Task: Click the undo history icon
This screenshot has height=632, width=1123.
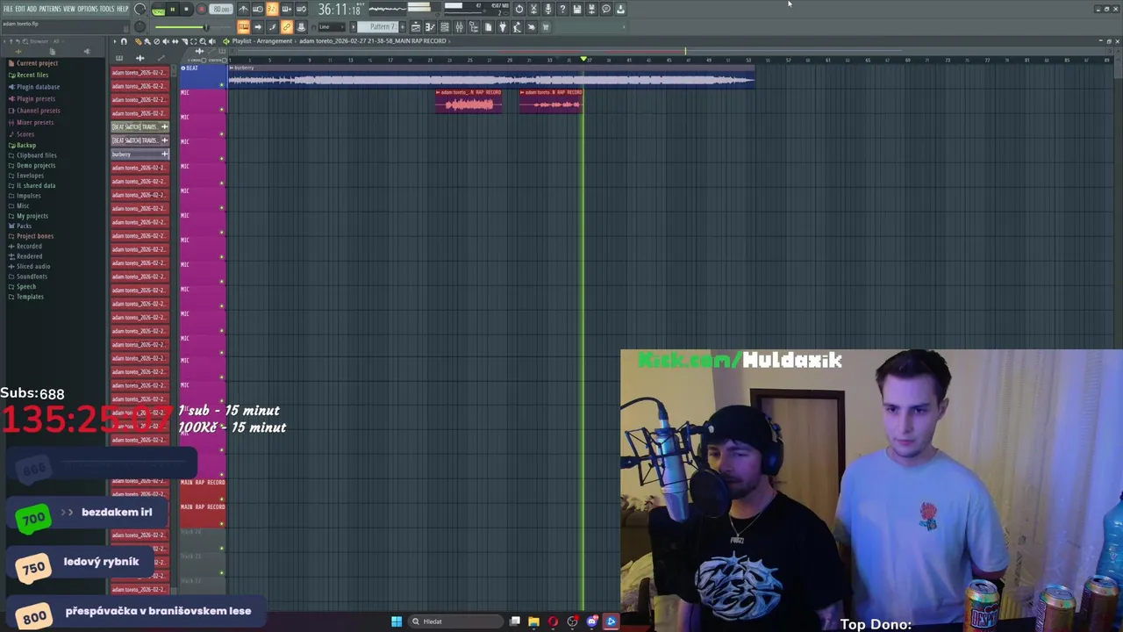Action: pos(519,10)
